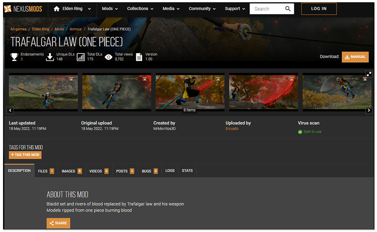Switch to the FILES tab
Screen dimensions: 377x232
(x=46, y=171)
